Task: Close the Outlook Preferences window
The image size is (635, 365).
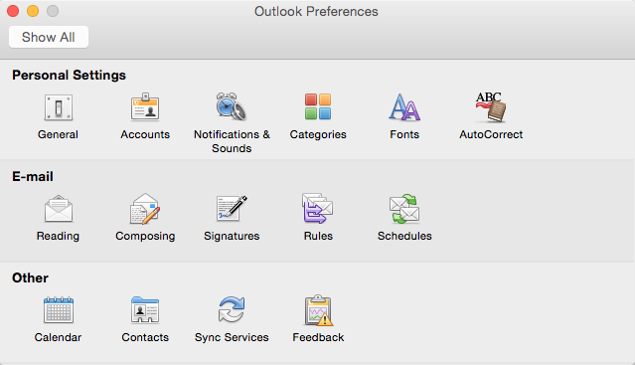Action: point(13,11)
